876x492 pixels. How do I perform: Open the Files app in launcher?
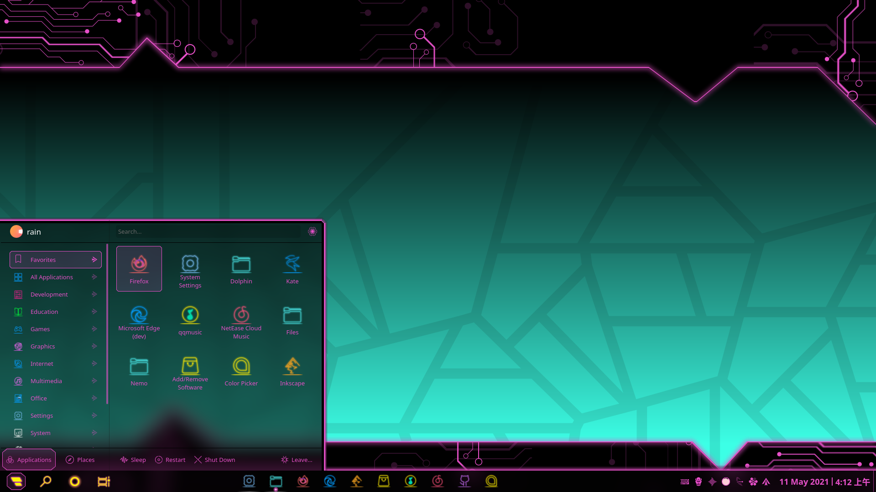point(292,320)
